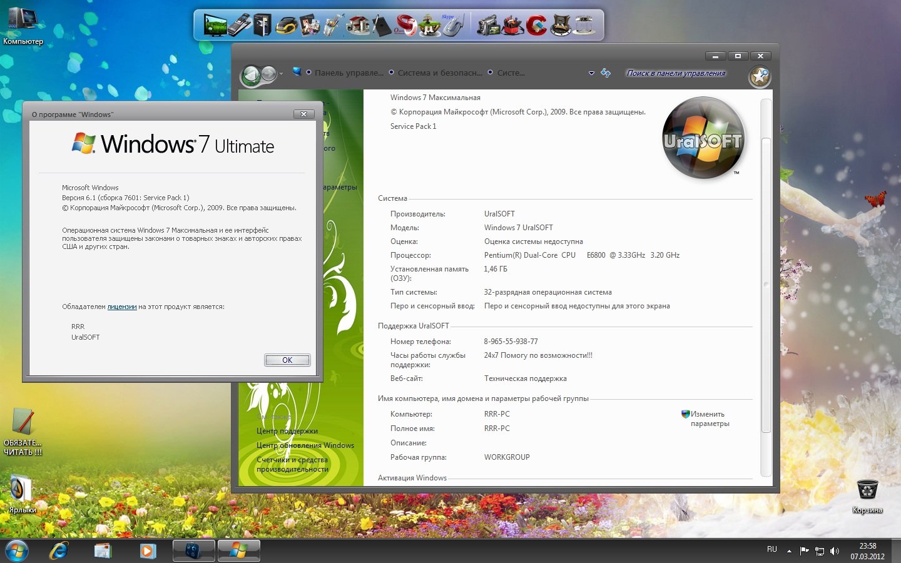This screenshot has height=563, width=901.
Task: Open Action Center flag tray icon
Action: coord(805,551)
